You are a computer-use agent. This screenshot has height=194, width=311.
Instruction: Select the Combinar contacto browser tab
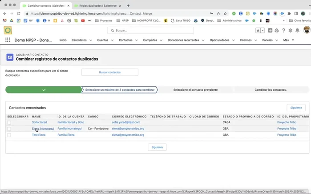45,6
